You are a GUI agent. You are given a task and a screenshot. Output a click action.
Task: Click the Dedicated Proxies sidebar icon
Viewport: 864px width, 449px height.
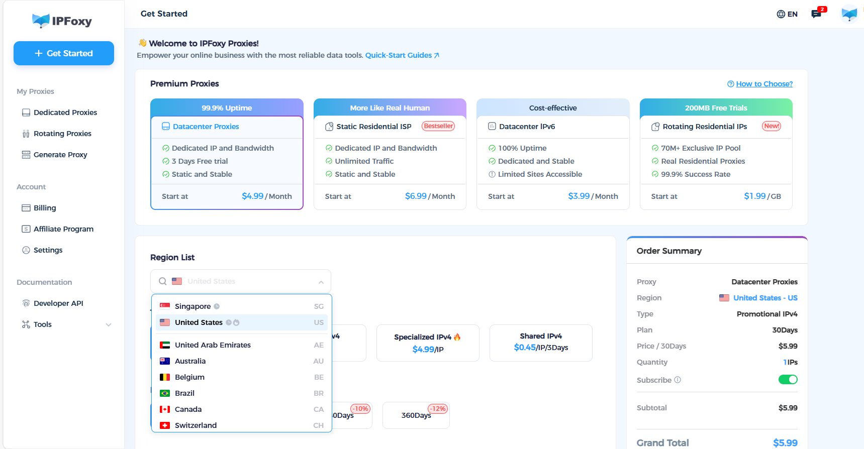(26, 113)
